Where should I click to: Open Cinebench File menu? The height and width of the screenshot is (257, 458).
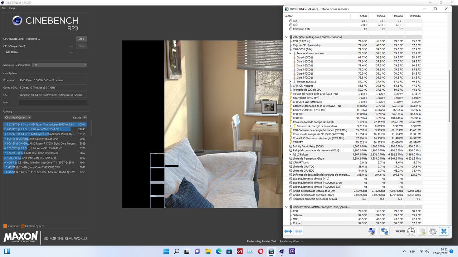point(4,8)
